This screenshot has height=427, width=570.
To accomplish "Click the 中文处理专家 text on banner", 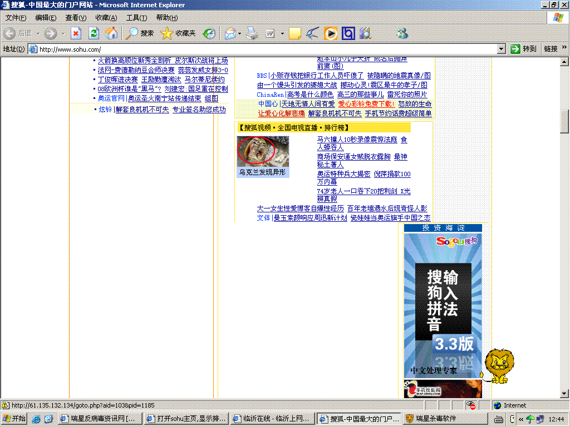I will (x=433, y=370).
